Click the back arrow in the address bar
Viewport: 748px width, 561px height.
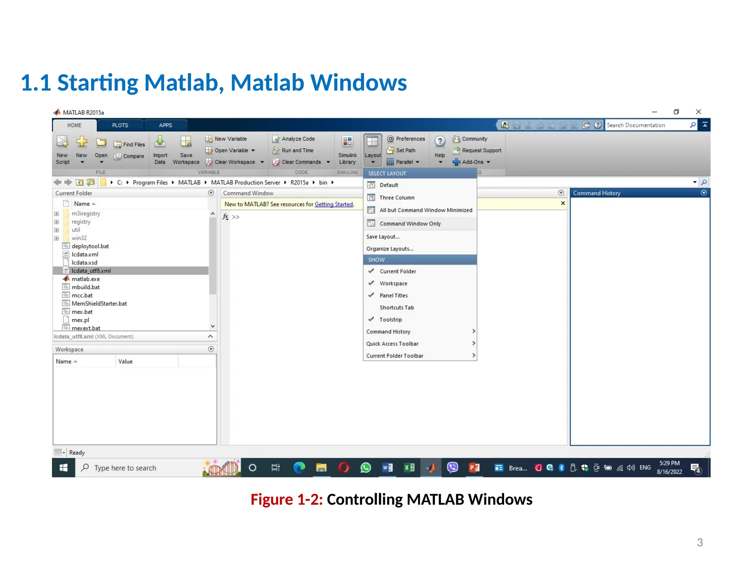57,182
